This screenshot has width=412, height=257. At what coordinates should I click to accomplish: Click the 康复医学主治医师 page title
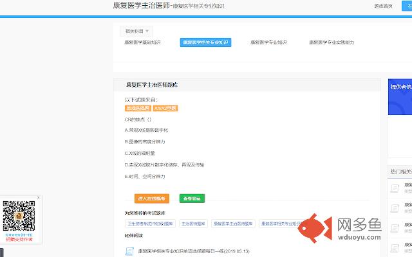pyautogui.click(x=142, y=5)
